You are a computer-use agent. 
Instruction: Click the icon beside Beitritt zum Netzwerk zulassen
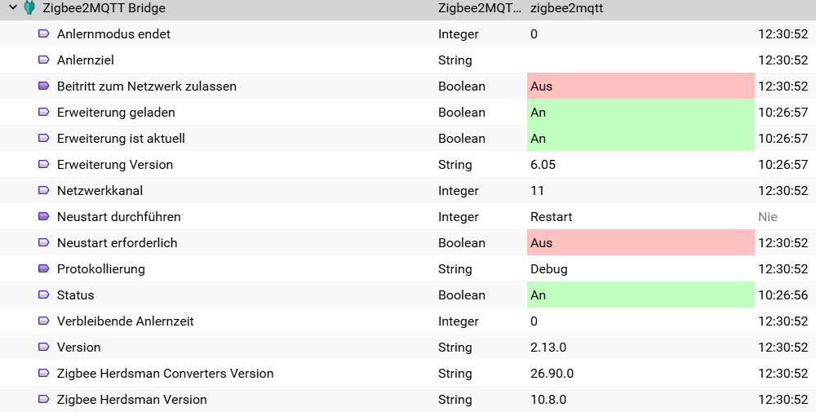coord(44,86)
